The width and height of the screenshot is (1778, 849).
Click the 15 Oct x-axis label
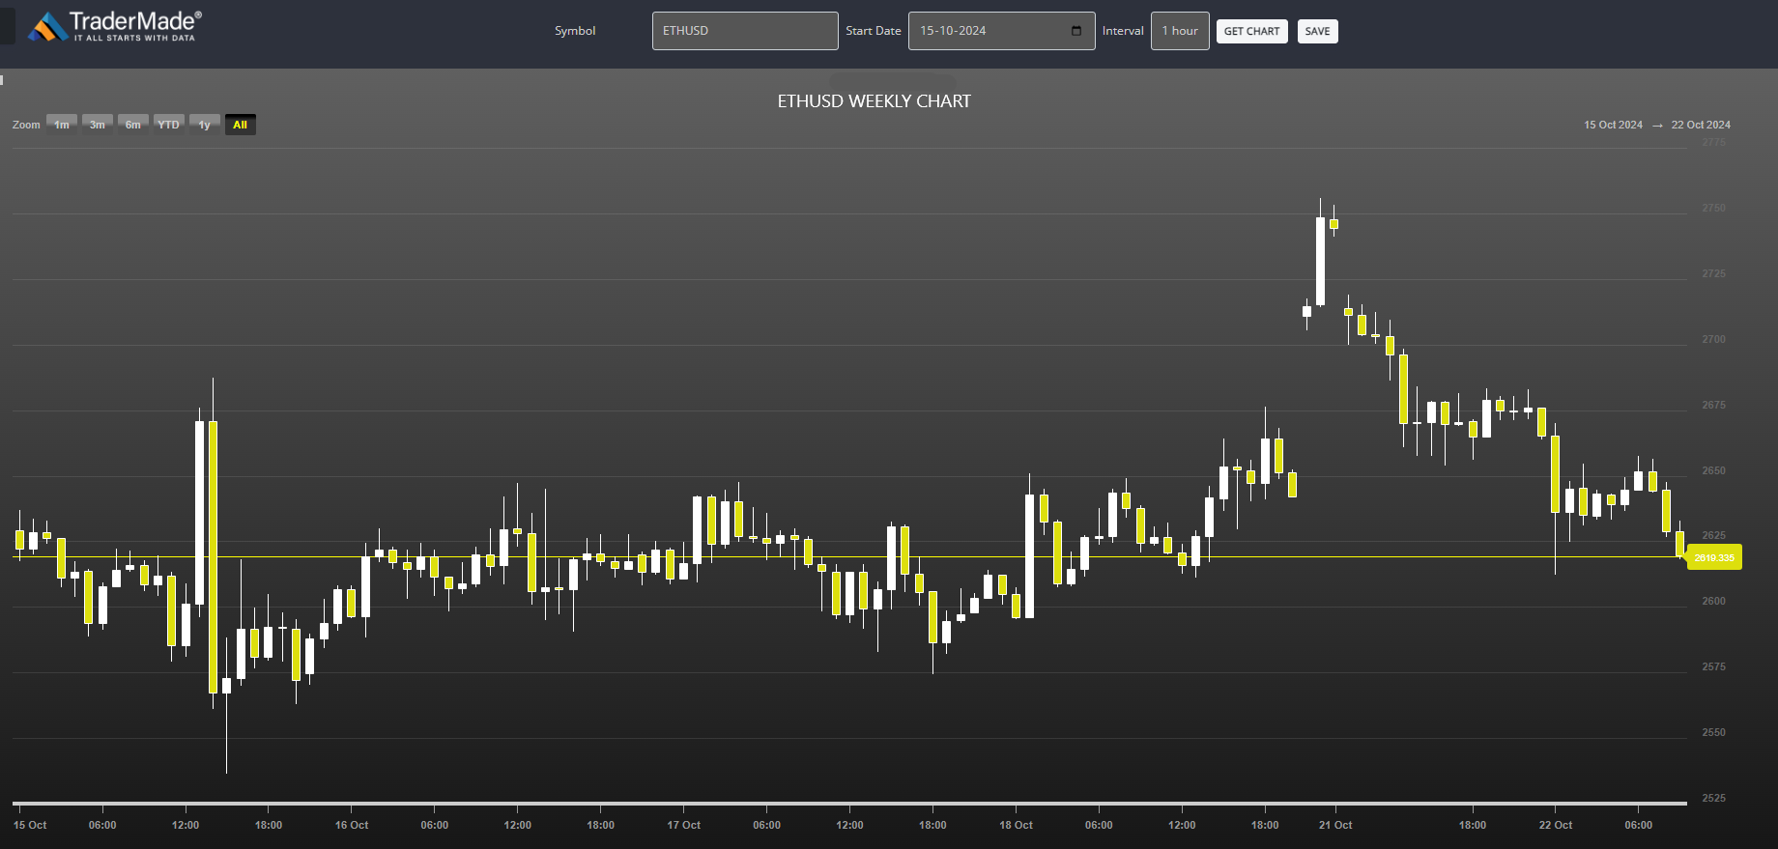(x=30, y=825)
